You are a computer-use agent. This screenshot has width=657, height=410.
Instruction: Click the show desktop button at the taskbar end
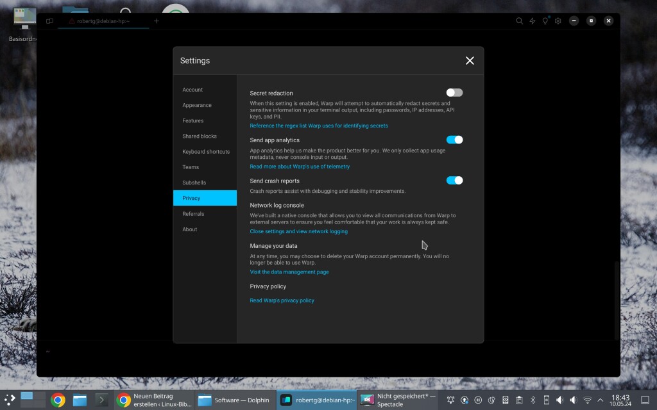(x=645, y=400)
